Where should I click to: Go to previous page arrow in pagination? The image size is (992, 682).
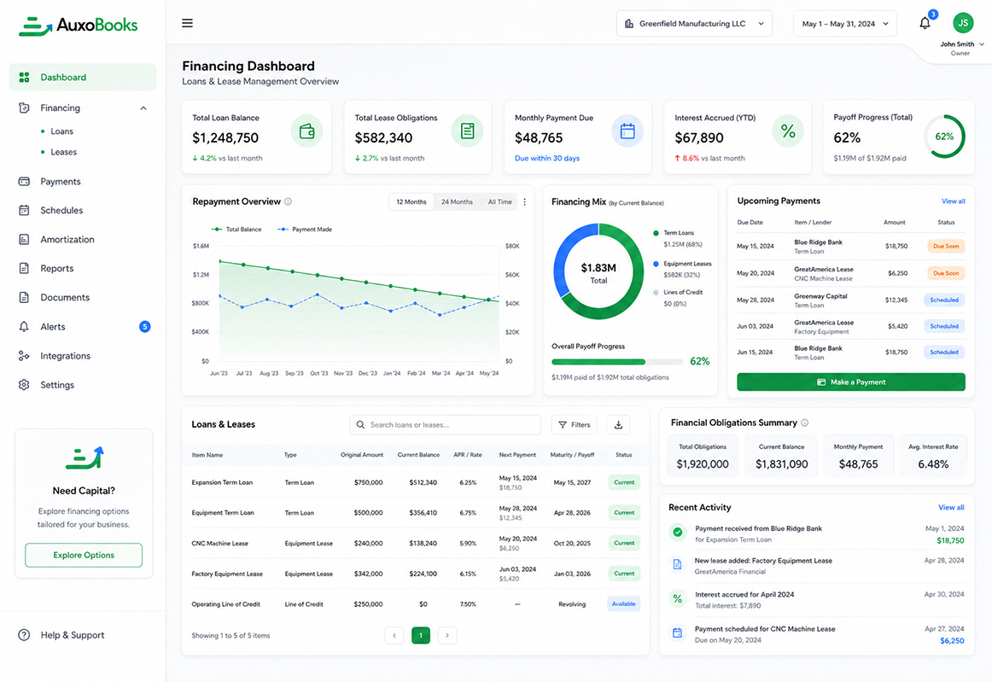click(x=394, y=635)
